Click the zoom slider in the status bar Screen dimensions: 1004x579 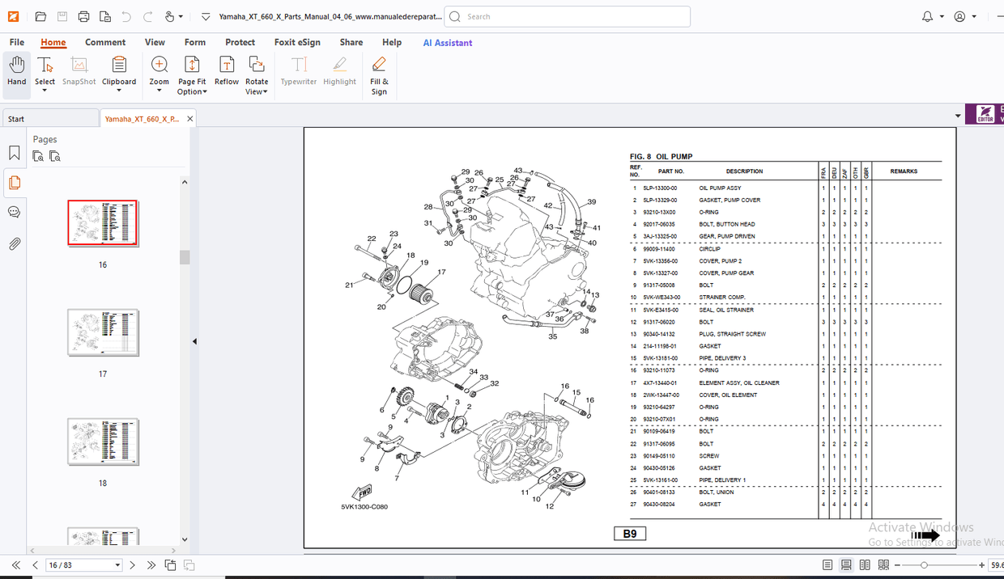pos(924,565)
